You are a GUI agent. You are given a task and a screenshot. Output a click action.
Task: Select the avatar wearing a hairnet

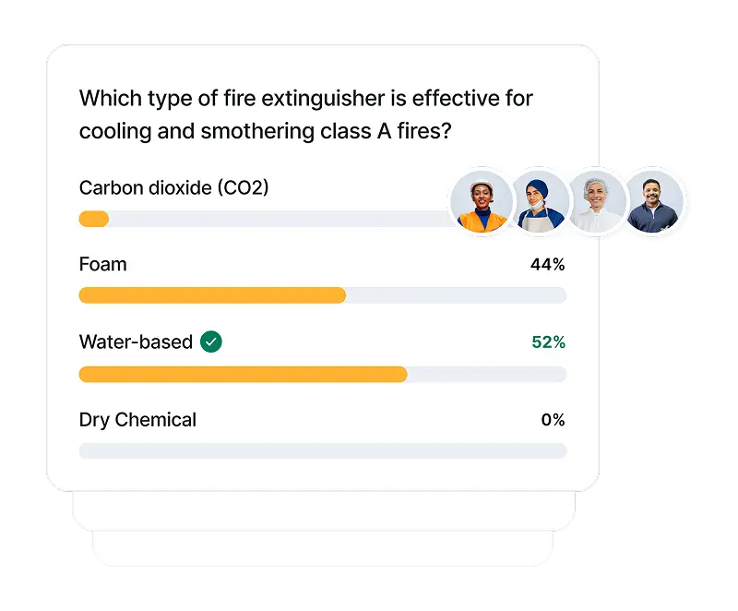596,202
